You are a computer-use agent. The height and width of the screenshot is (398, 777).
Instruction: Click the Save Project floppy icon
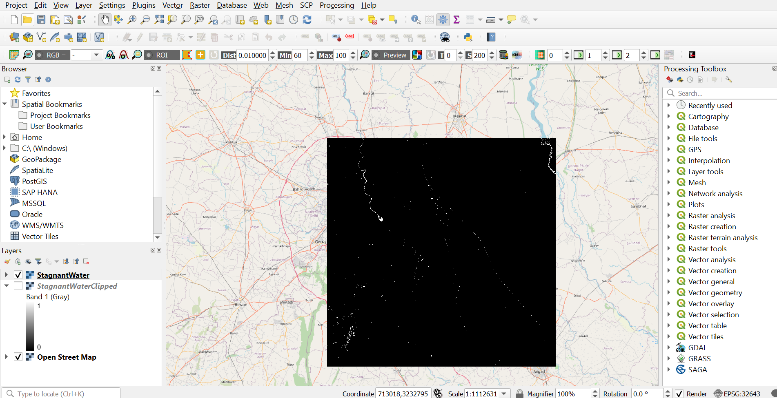pyautogui.click(x=41, y=20)
